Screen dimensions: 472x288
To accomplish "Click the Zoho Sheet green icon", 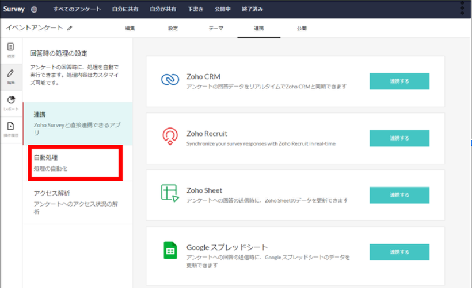I will 170,194.
